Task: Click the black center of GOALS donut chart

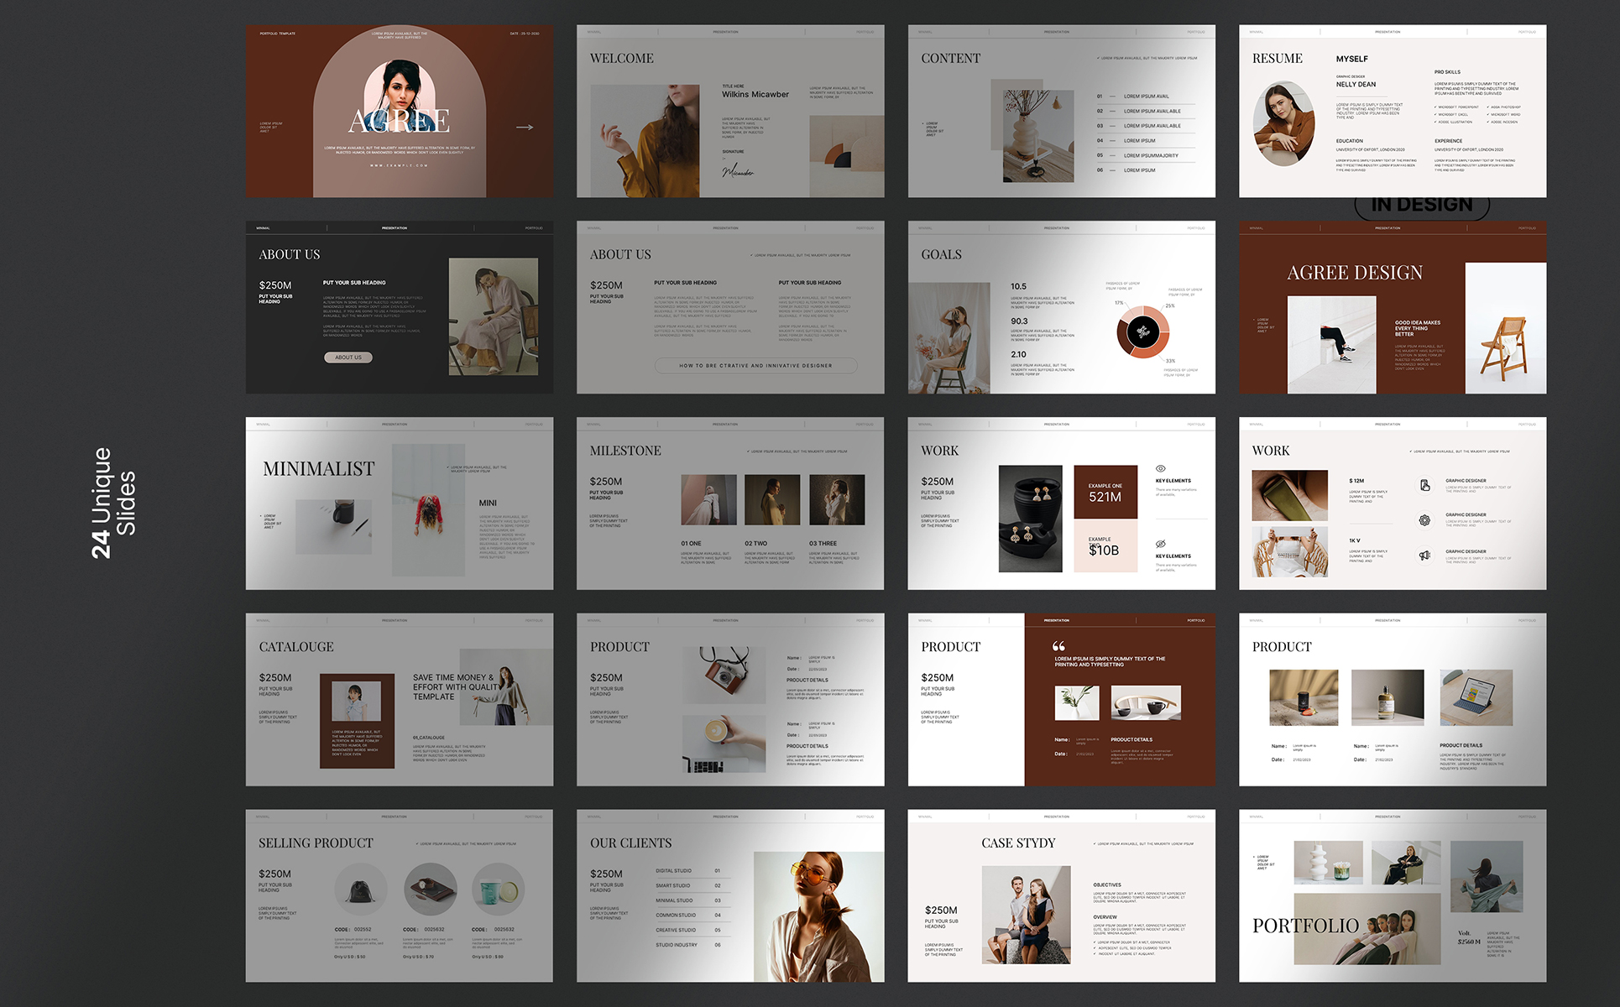Action: point(1142,332)
